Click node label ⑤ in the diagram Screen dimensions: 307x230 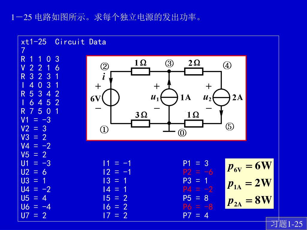tap(230, 127)
